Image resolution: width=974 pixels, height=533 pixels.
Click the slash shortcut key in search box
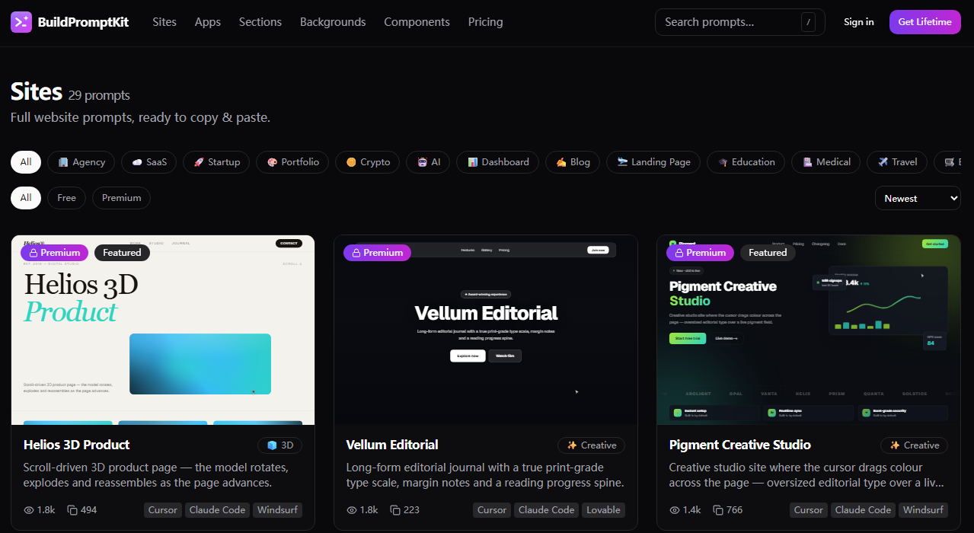point(808,22)
